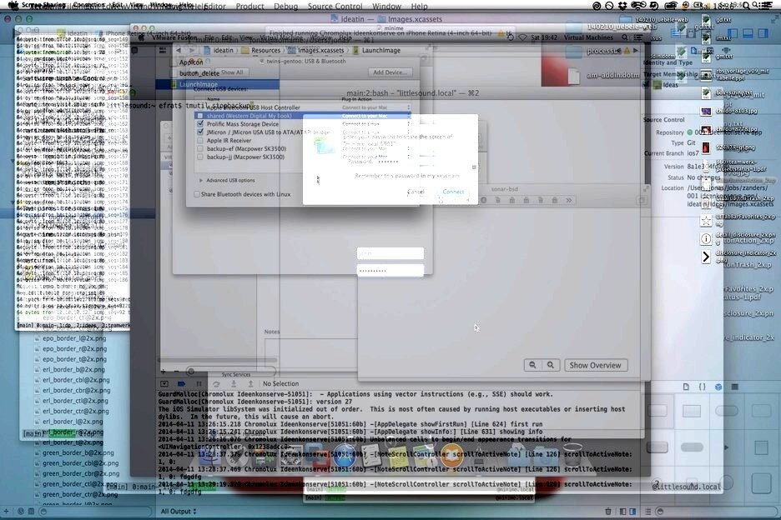Toggle the shared (Western Digital My Book) checkbox
Image resolution: width=781 pixels, height=520 pixels.
(x=200, y=116)
